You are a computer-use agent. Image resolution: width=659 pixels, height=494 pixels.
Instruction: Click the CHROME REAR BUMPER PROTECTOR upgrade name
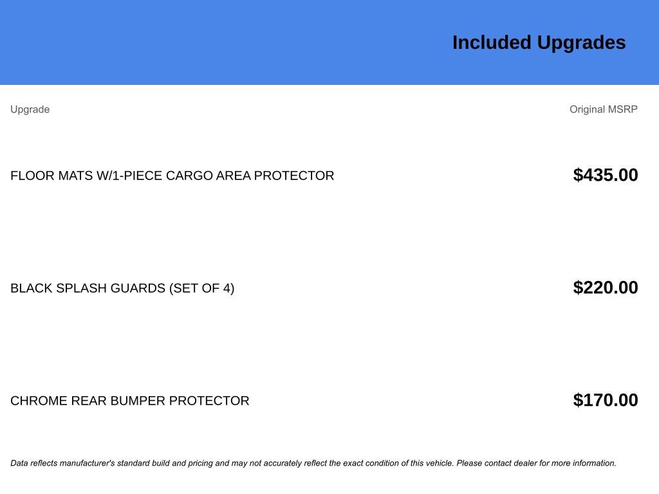coord(129,401)
